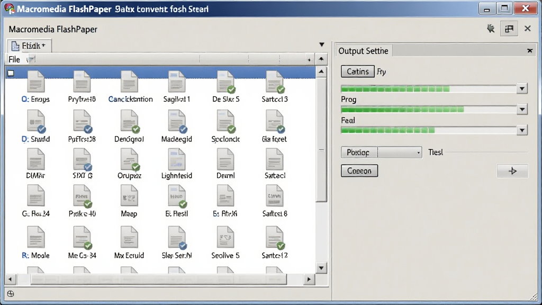Click the Coeeon button
Image resolution: width=542 pixels, height=305 pixels.
[x=359, y=171]
